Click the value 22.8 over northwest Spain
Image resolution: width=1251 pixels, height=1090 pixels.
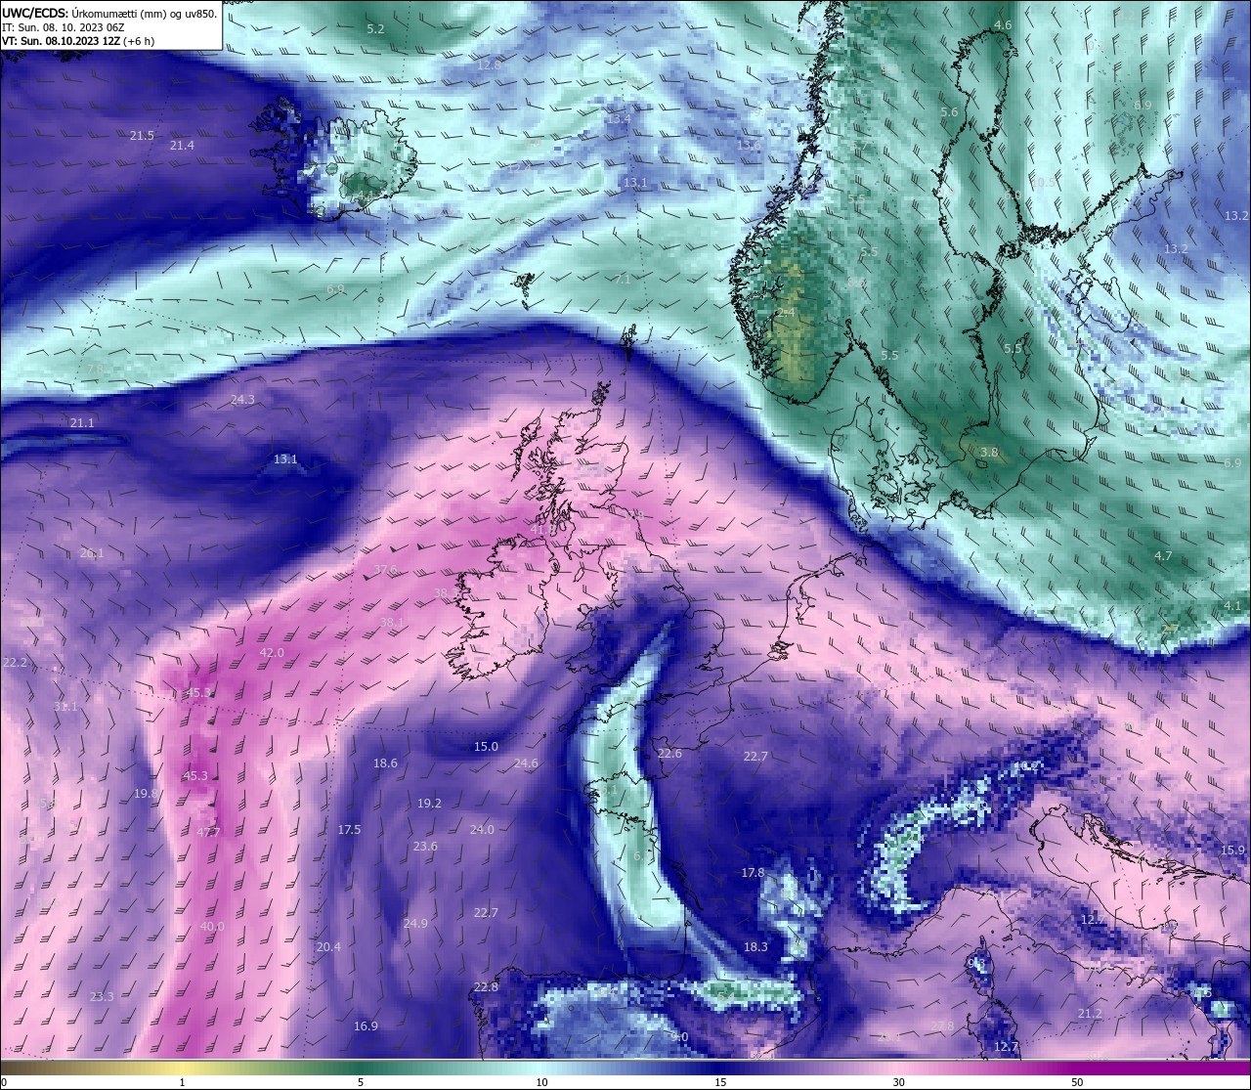[486, 986]
